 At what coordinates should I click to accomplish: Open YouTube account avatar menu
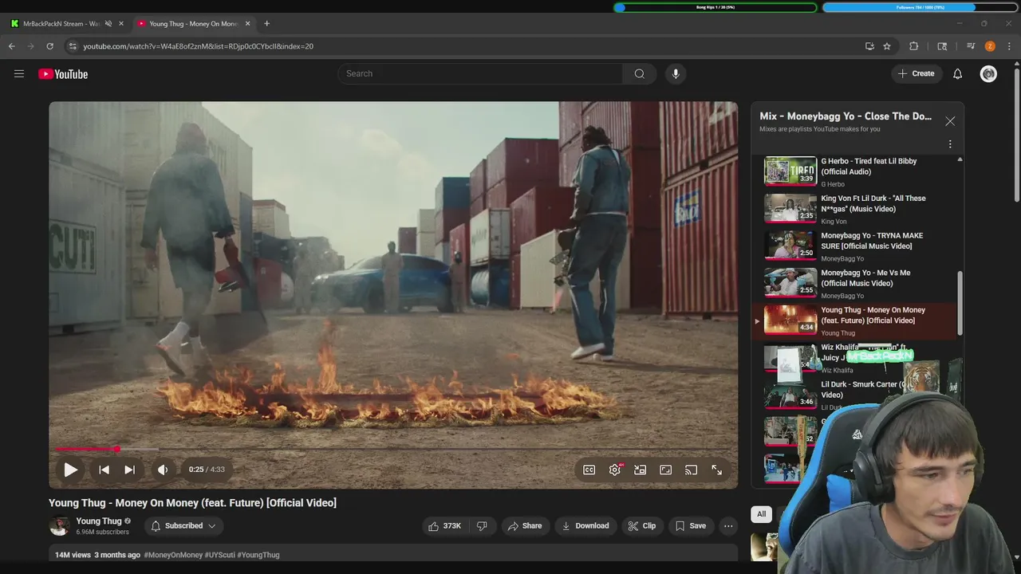point(988,73)
